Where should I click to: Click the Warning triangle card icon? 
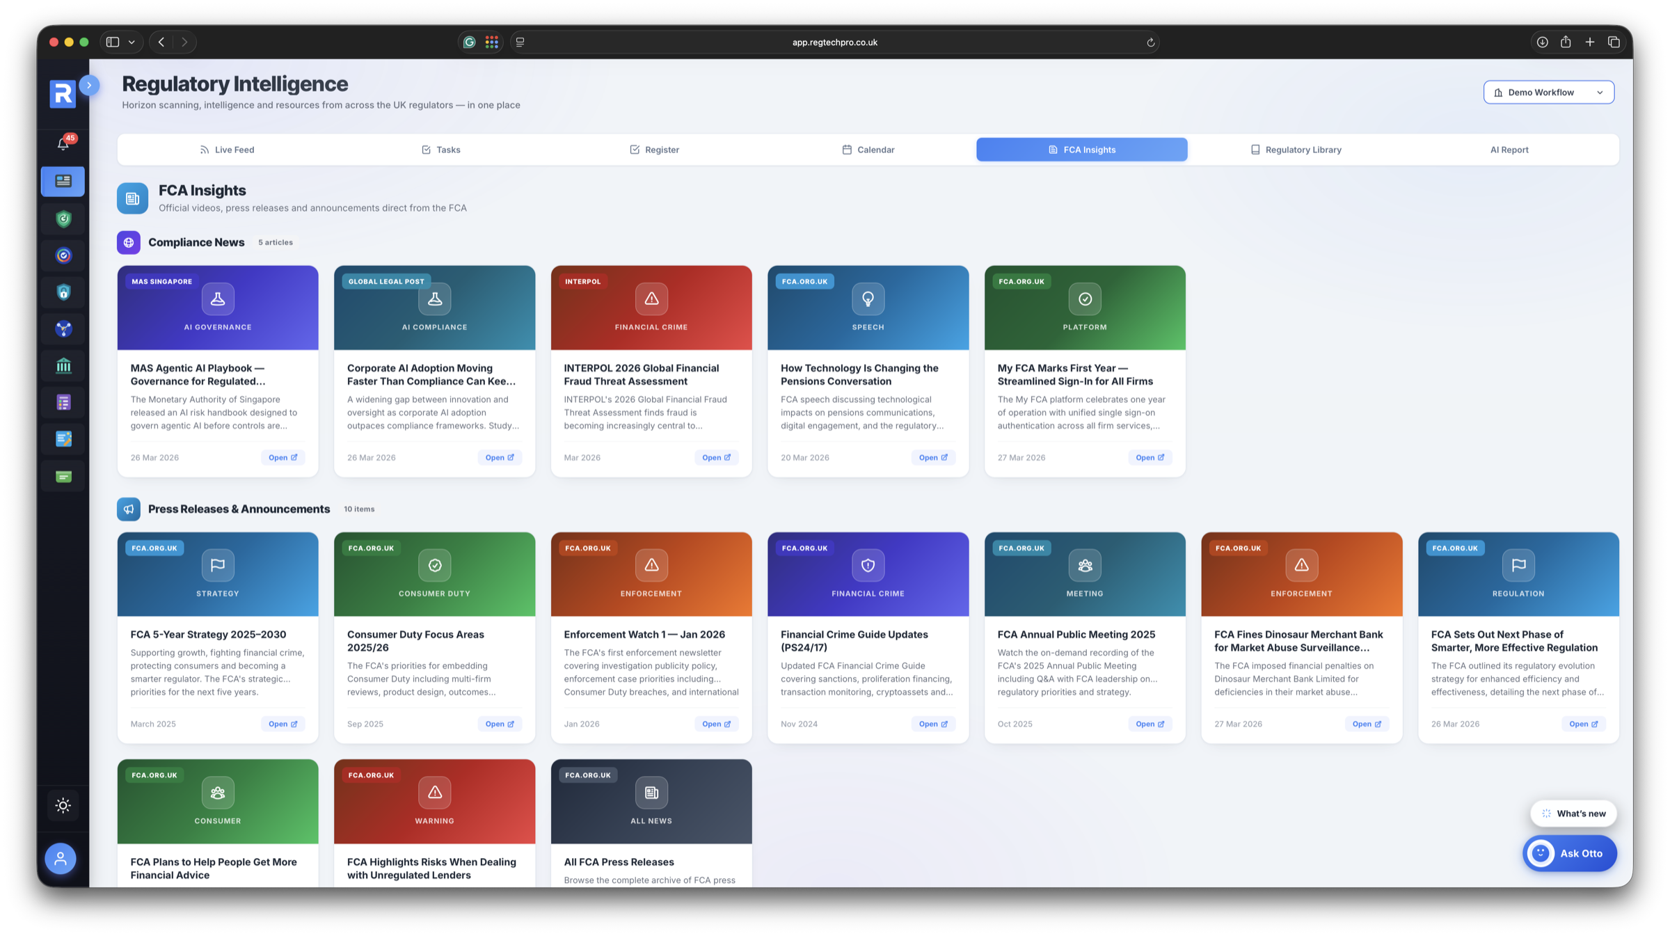coord(434,792)
